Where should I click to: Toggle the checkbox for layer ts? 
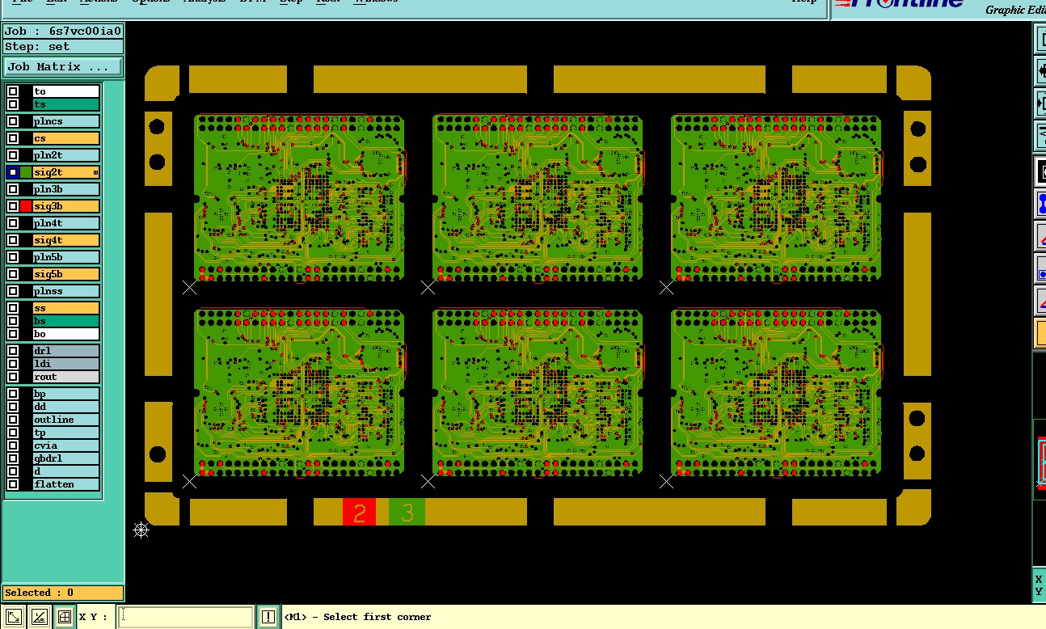pos(13,104)
